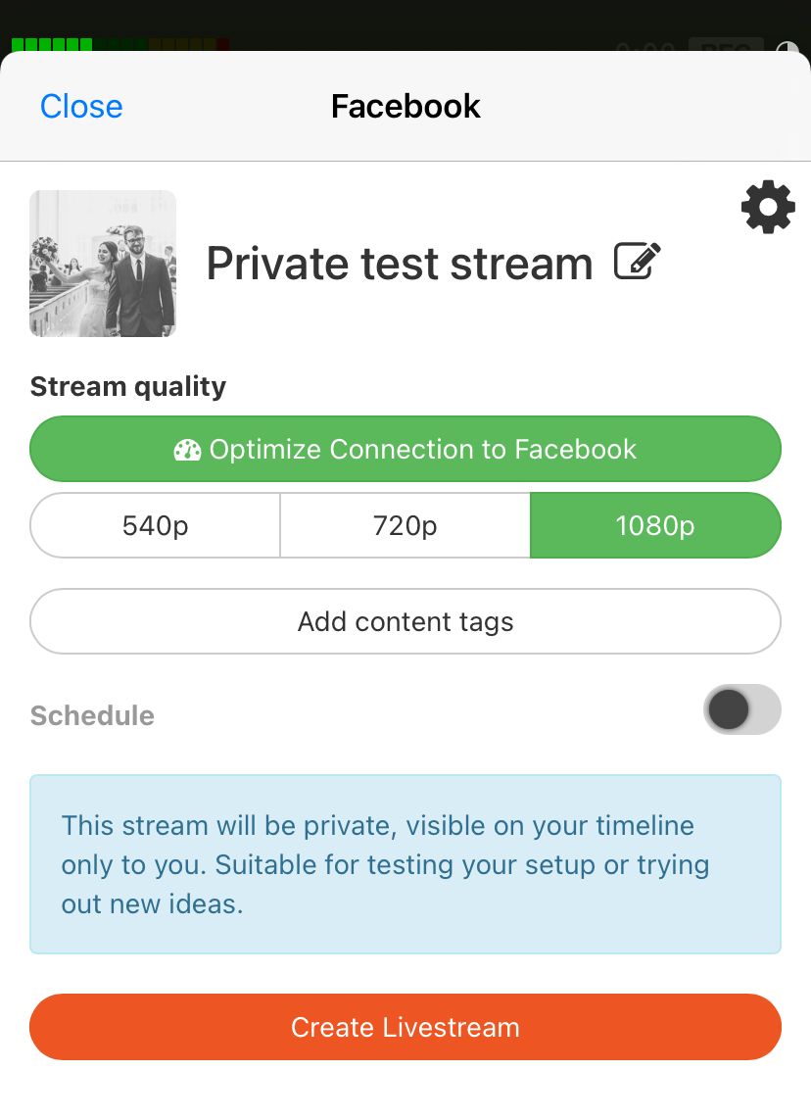This screenshot has width=811, height=1120.
Task: Select 540p stream quality
Action: pyautogui.click(x=156, y=525)
